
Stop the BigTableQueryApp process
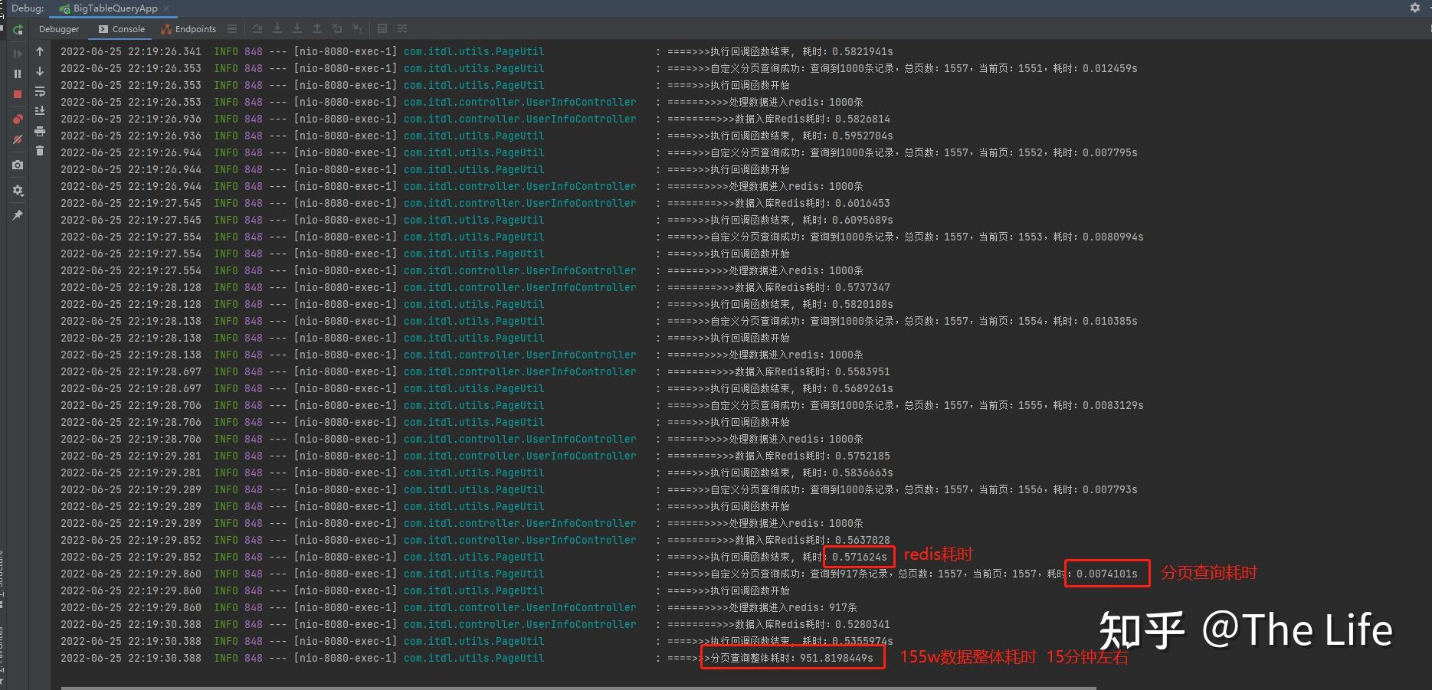tap(18, 93)
